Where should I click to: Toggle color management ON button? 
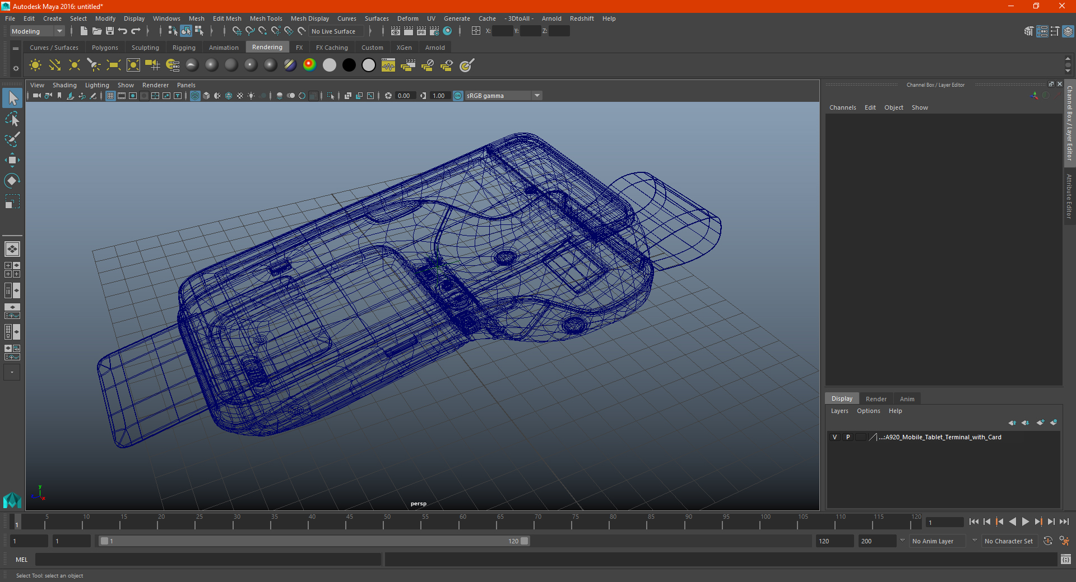pyautogui.click(x=458, y=96)
